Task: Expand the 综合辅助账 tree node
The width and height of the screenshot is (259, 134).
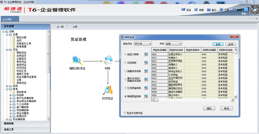Action: 7,119
